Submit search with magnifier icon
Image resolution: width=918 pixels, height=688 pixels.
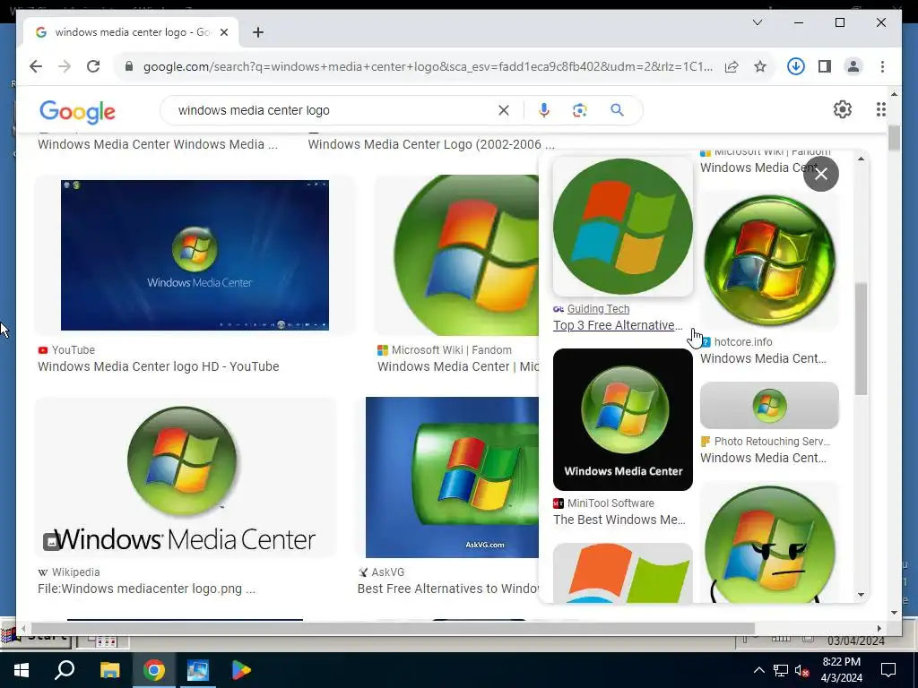(617, 110)
